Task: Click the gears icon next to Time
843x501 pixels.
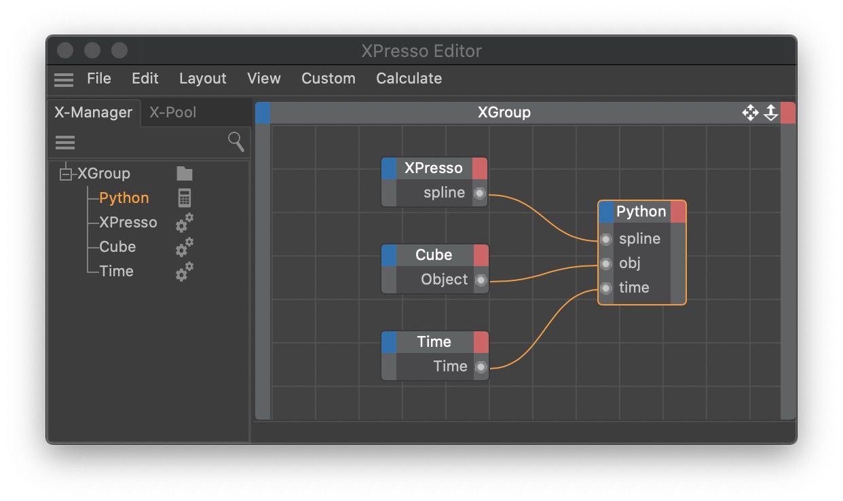Action: point(185,272)
